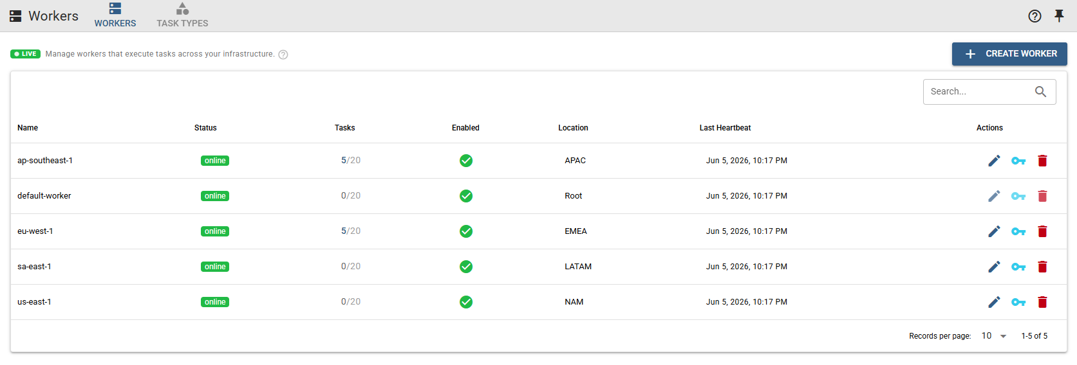Open the records per page dropdown
Screen dimensions: 1077x365
tap(994, 336)
